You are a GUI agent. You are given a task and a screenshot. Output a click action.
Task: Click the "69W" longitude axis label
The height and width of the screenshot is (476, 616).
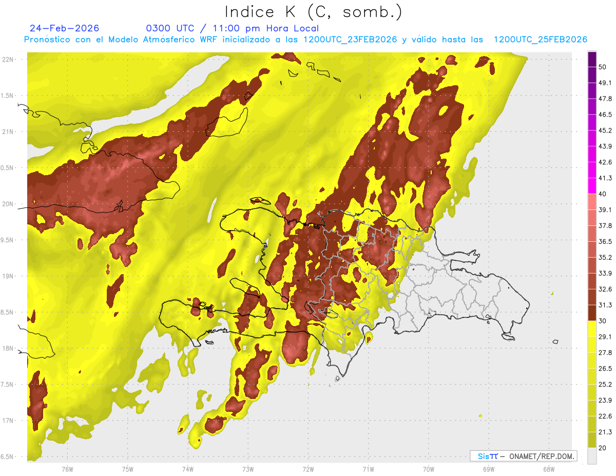[489, 469]
